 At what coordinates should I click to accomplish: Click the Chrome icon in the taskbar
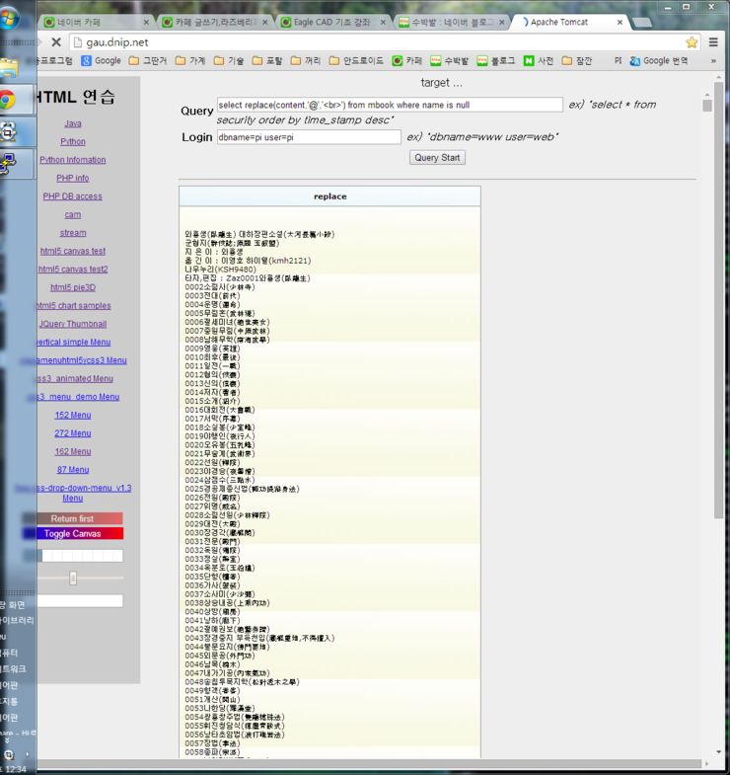click(x=8, y=100)
